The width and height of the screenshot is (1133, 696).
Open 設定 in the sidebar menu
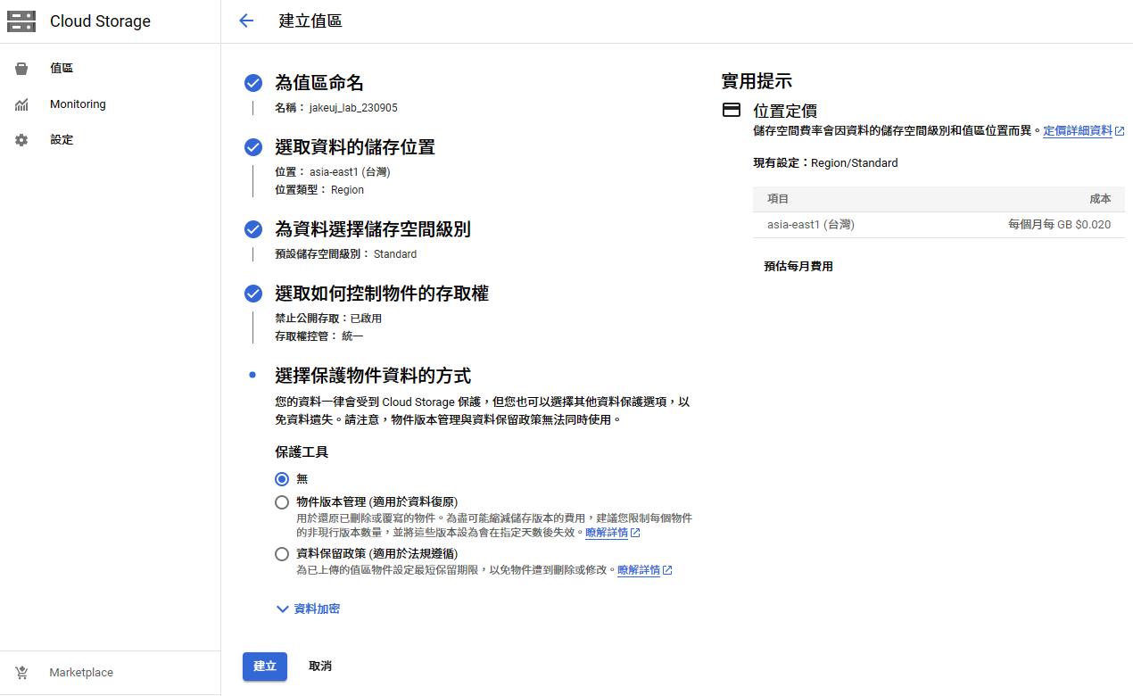[62, 140]
